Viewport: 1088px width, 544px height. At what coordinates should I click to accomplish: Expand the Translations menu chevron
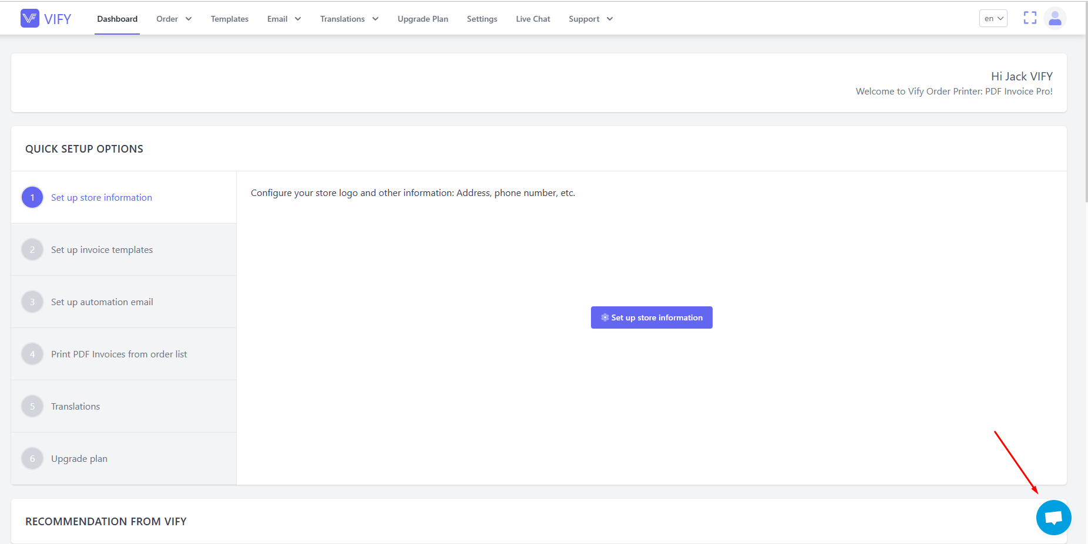click(375, 19)
